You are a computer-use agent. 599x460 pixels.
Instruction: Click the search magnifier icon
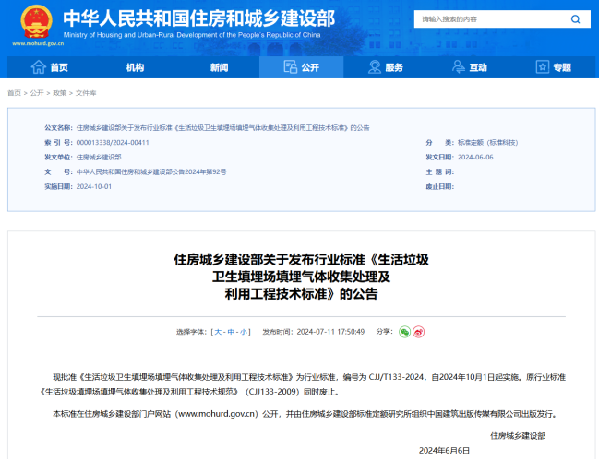pyautogui.click(x=574, y=18)
